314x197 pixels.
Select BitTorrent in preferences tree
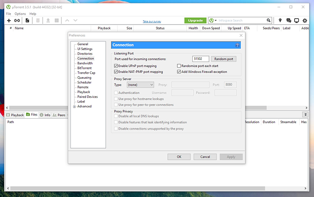(84, 68)
